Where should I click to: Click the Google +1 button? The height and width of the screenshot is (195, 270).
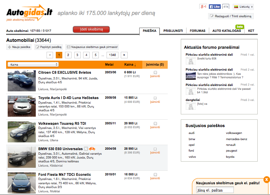[203, 7]
